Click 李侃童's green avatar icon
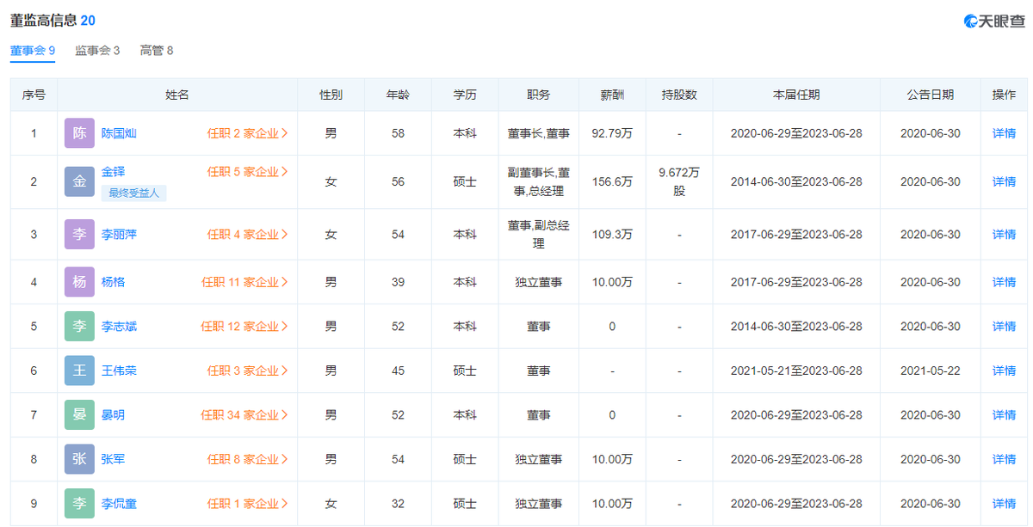The image size is (1033, 527). [x=78, y=503]
